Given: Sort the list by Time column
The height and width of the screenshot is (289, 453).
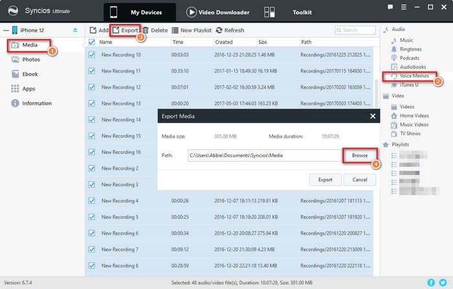Looking at the screenshot, I should pos(178,42).
